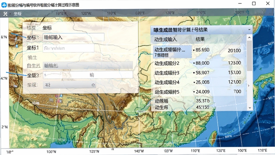Open the tools wrench icon menu
This screenshot has width=275, height=155.
tap(5, 13)
